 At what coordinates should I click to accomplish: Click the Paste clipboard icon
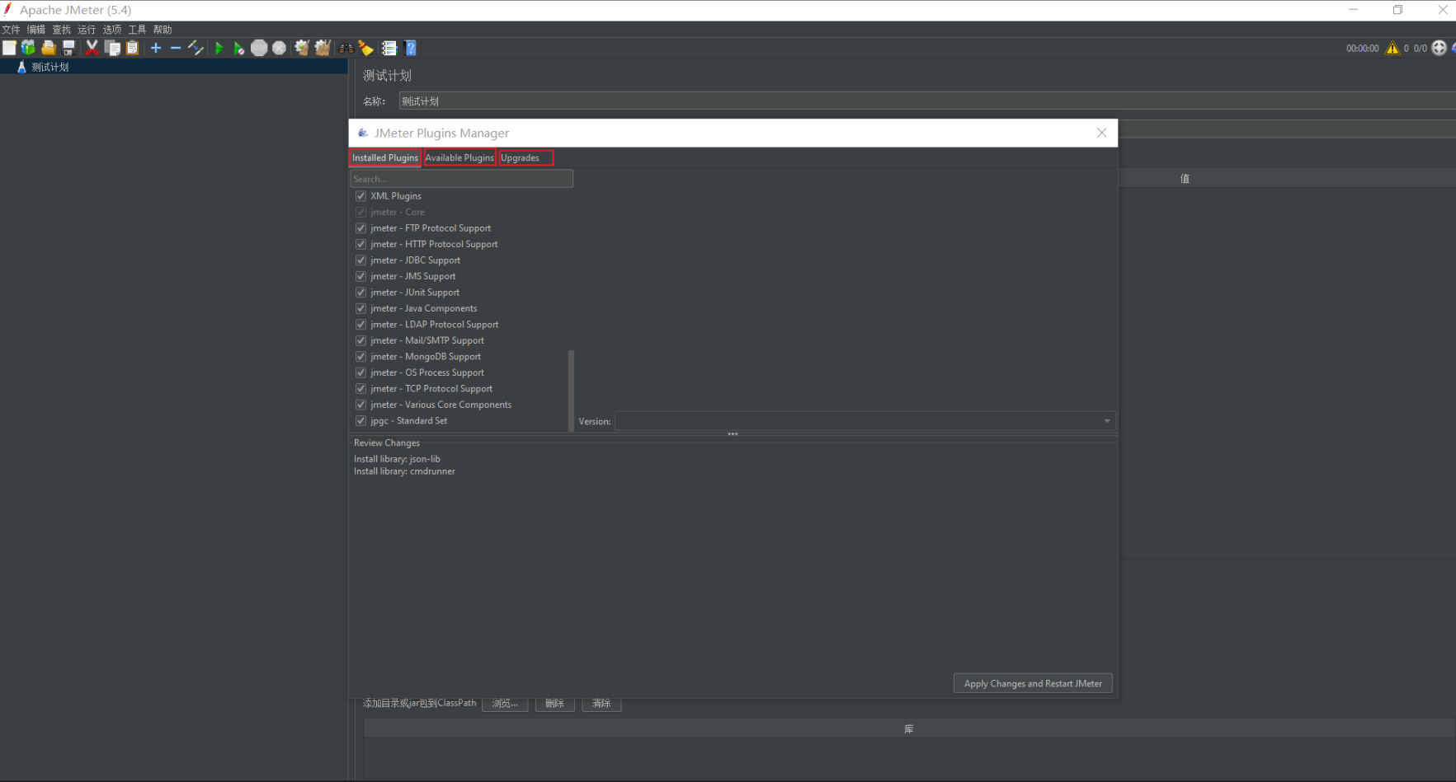pyautogui.click(x=132, y=48)
